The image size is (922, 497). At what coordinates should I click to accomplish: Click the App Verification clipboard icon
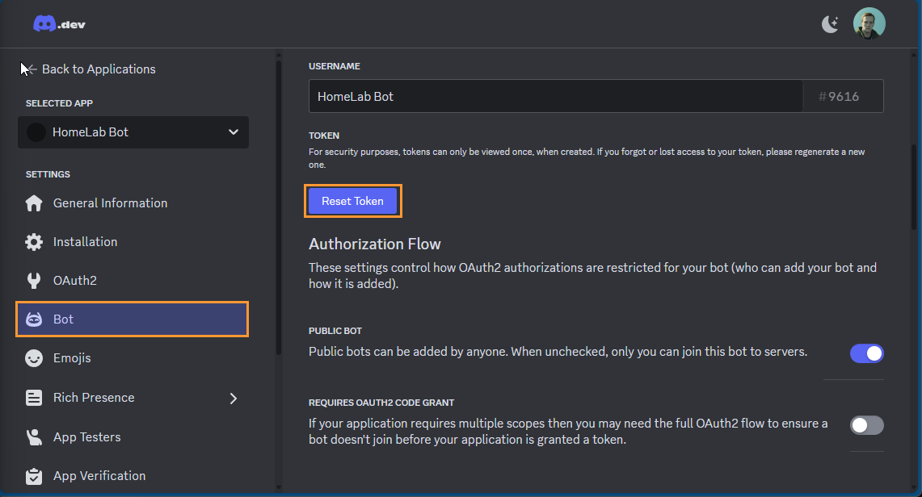[x=34, y=476]
